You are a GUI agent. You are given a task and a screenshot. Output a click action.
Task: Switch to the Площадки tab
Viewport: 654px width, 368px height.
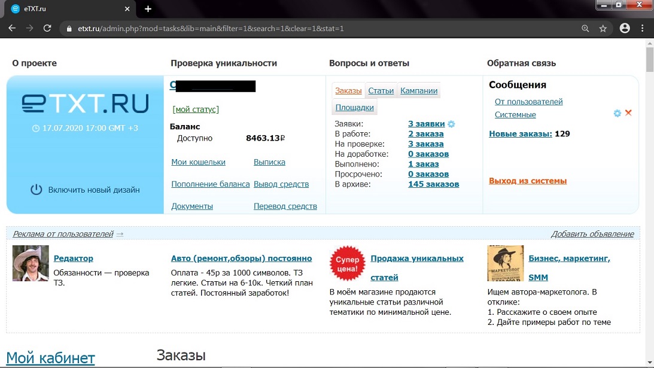(355, 107)
